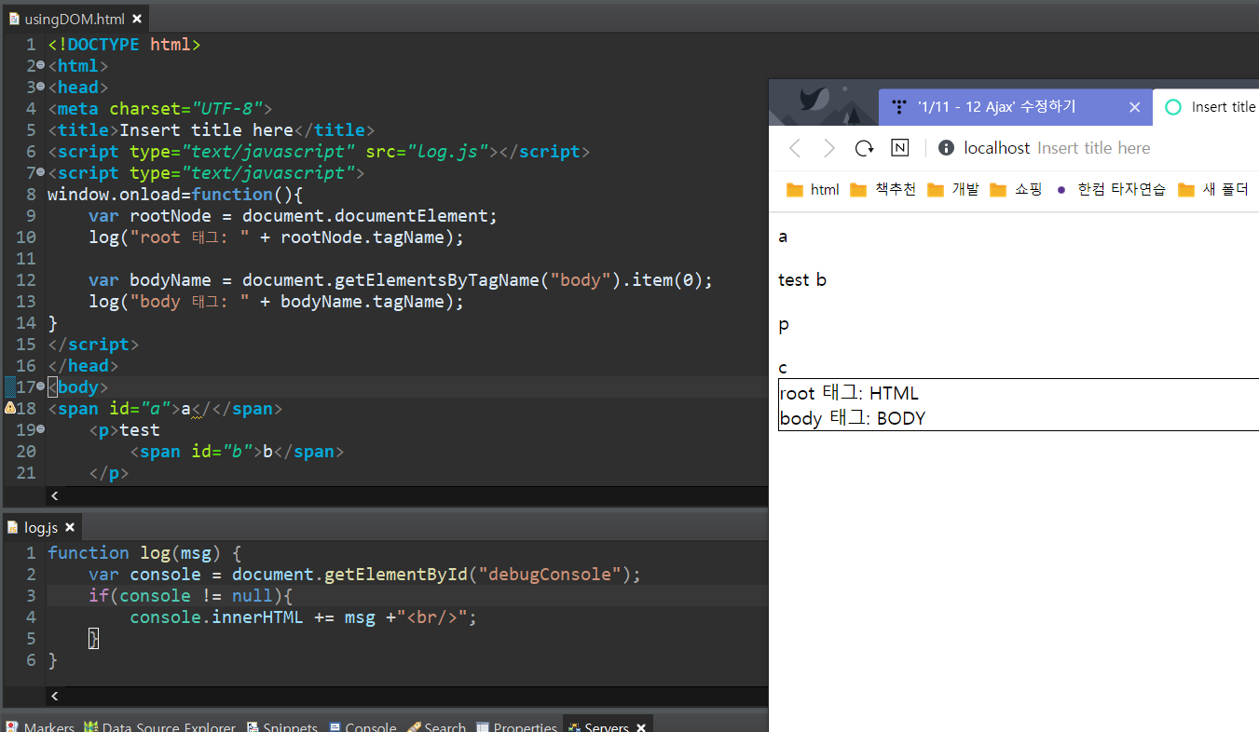The image size is (1259, 732).
Task: Collapse the body tag fold marker
Action: pyautogui.click(x=41, y=386)
